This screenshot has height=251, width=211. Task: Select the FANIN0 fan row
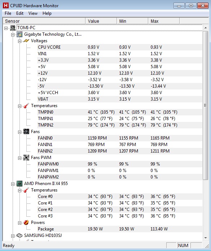tap(120, 138)
